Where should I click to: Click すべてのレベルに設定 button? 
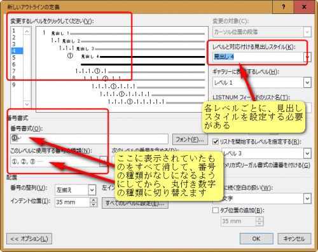(135, 203)
